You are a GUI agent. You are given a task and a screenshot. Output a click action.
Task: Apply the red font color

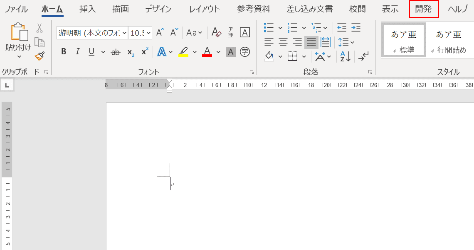[207, 52]
